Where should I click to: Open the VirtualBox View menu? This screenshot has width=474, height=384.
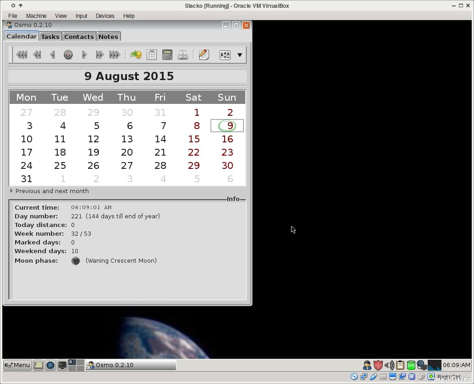[x=61, y=16]
